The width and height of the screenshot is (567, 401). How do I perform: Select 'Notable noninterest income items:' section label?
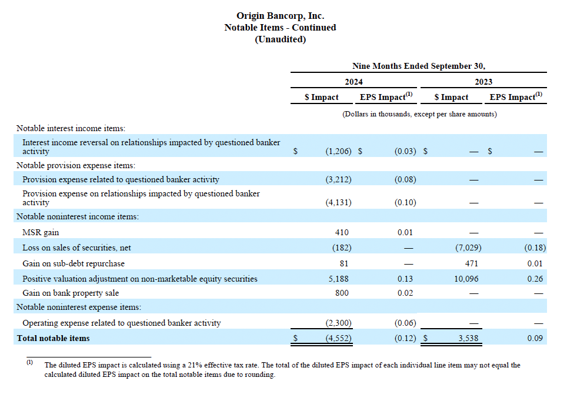click(78, 216)
